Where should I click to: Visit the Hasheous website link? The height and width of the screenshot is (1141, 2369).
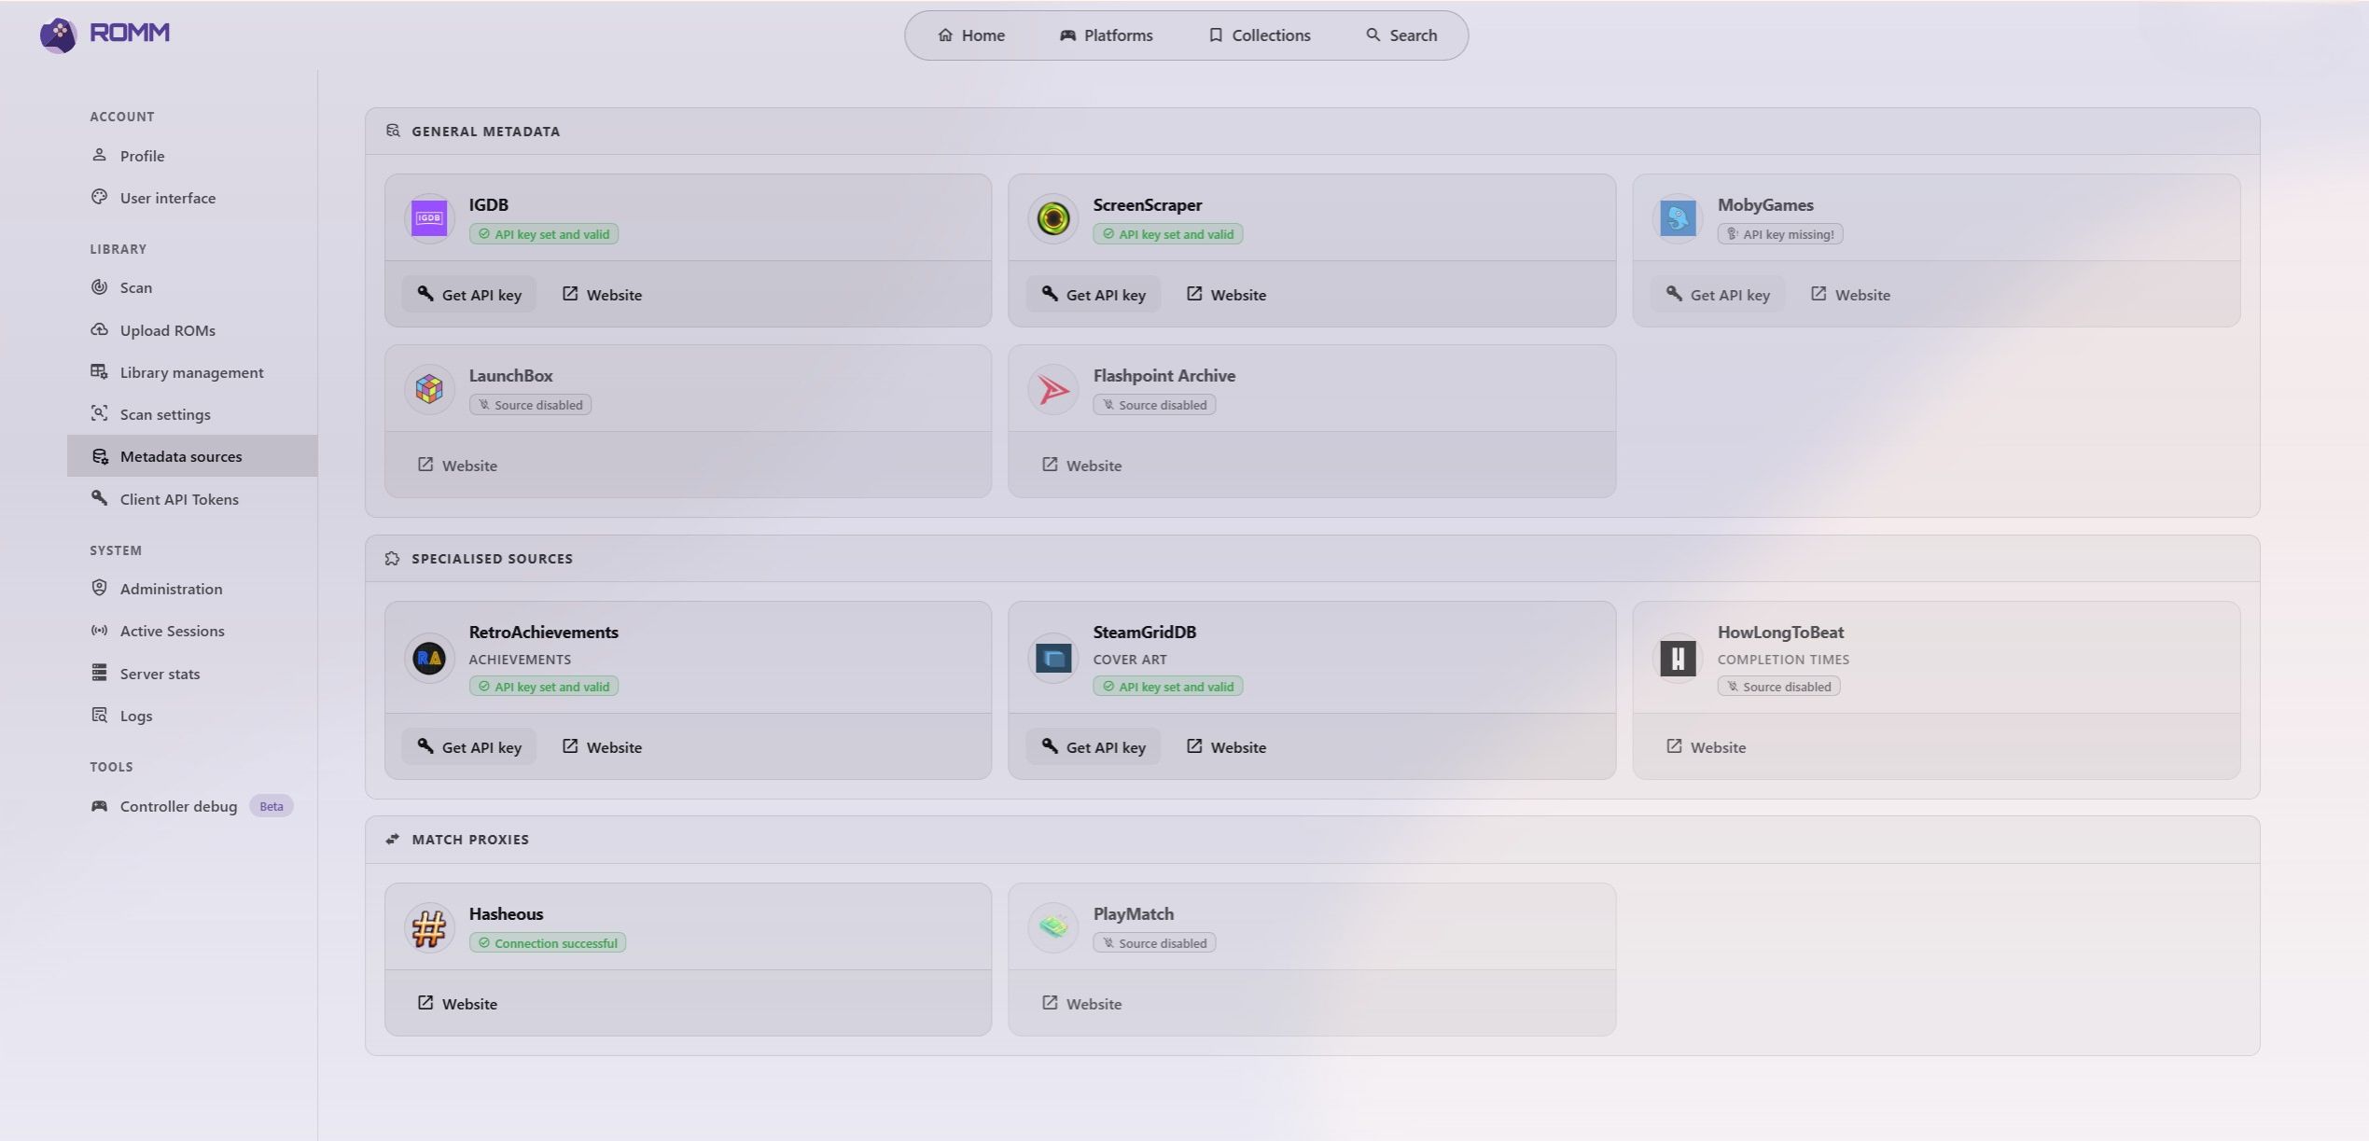457,1003
